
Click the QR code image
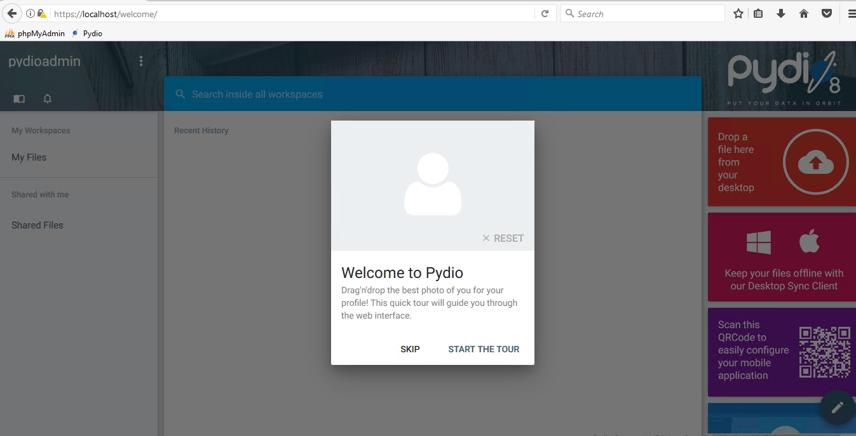(825, 352)
